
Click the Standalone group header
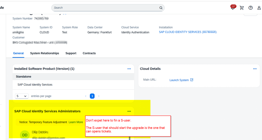73,77
